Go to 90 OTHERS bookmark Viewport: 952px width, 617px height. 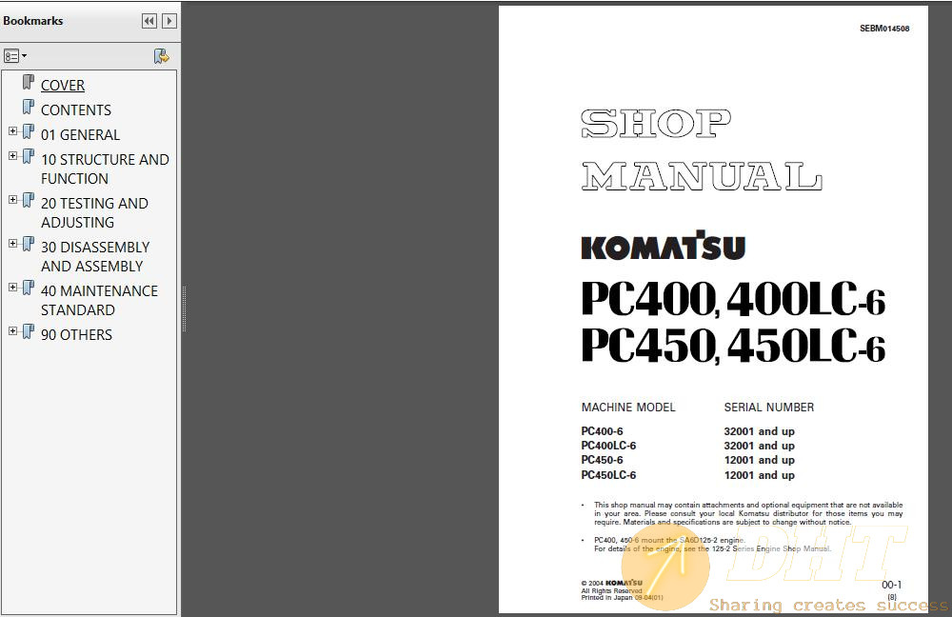click(x=76, y=334)
